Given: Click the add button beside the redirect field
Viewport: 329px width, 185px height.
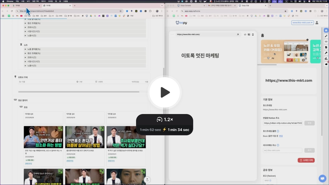Looking at the screenshot, I should click(309, 150).
